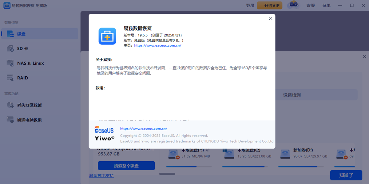Click the 客服 customer service robot icon
The image size is (369, 184).
[x=293, y=5]
